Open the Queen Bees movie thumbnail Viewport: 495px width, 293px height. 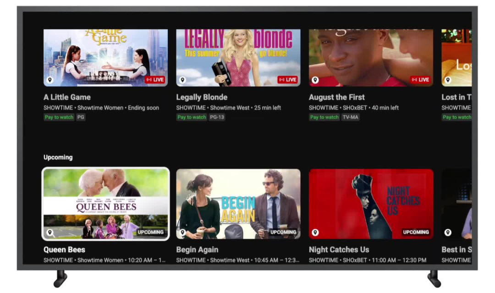point(105,203)
